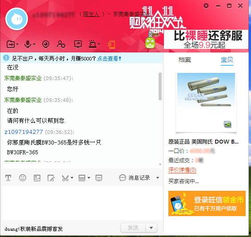Click message 你那里陶氏膜BW30-365是好多钱一只
The height and width of the screenshot is (237, 251).
click(54, 142)
